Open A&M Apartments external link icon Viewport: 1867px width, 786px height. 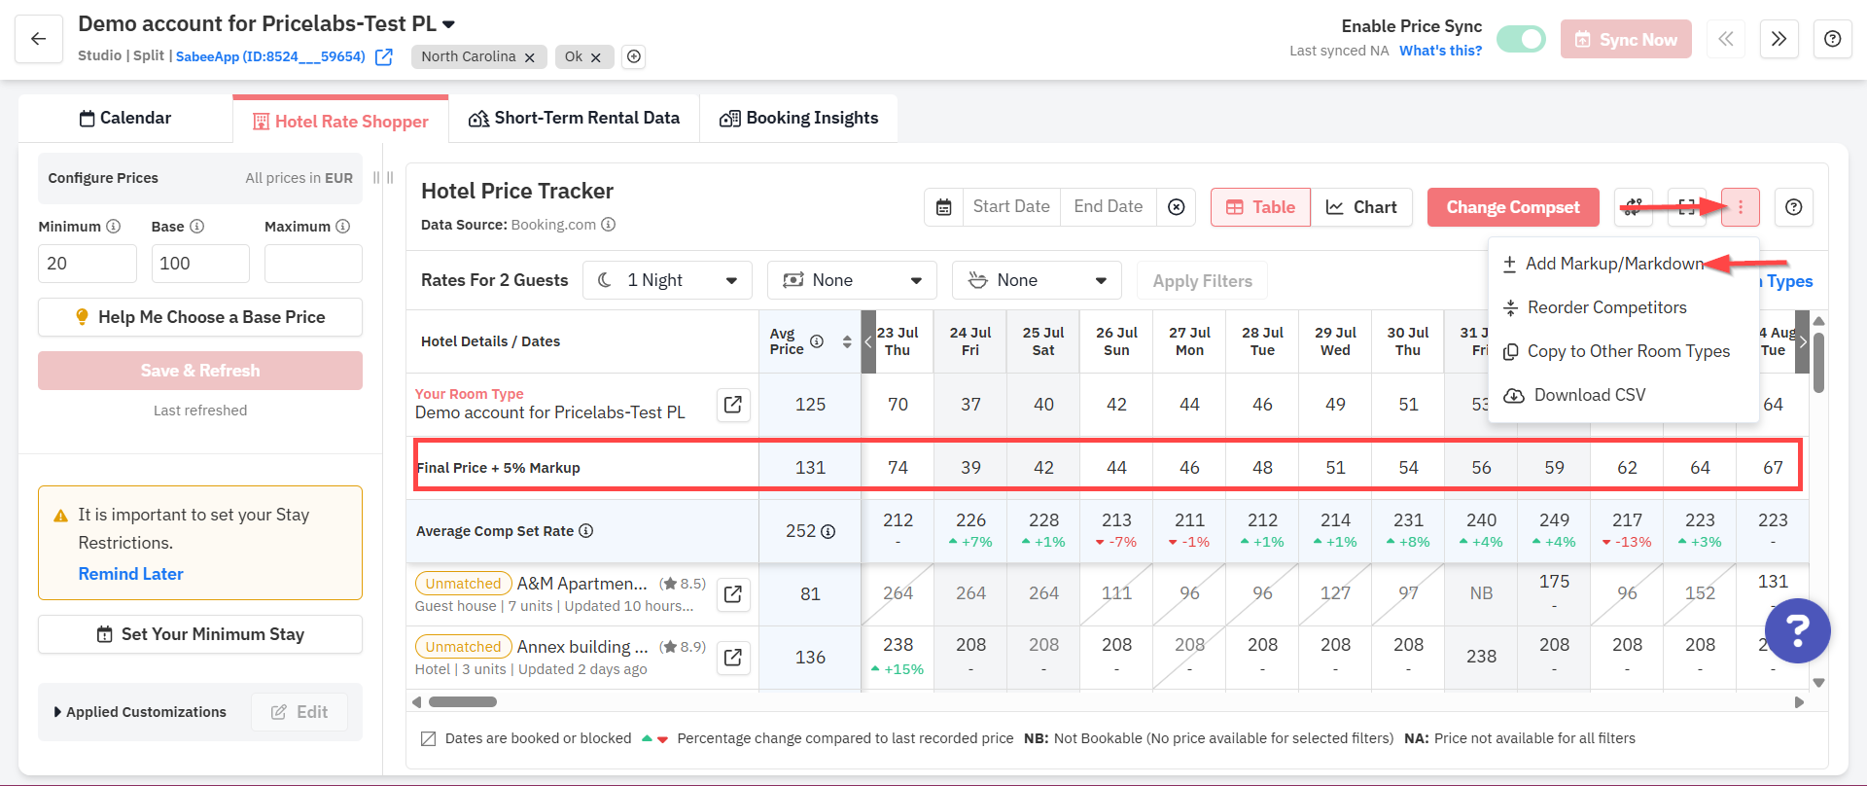pyautogui.click(x=733, y=593)
